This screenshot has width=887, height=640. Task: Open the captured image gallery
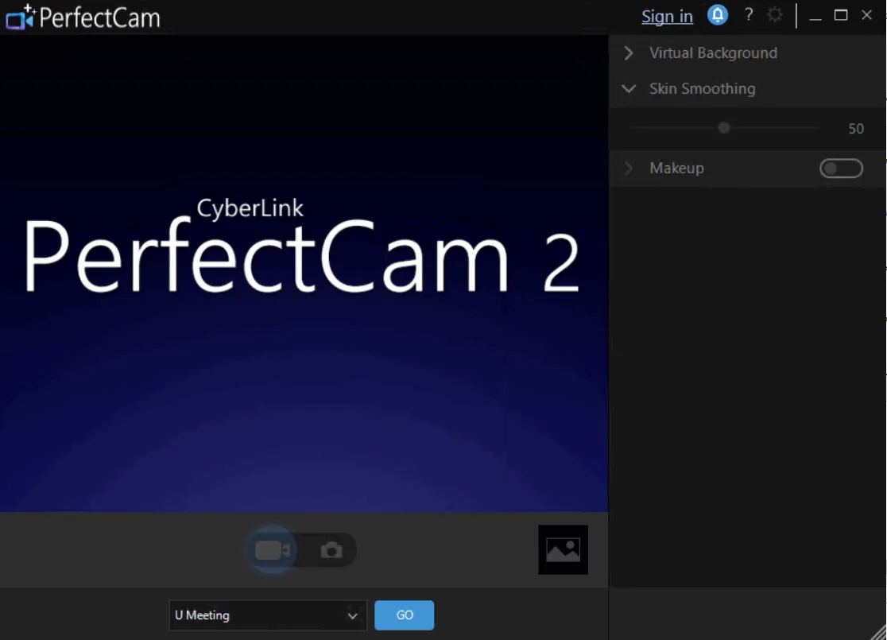coord(563,549)
